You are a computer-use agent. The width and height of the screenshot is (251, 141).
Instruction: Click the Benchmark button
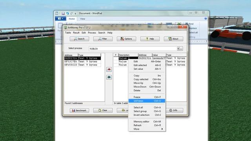pos(79,110)
